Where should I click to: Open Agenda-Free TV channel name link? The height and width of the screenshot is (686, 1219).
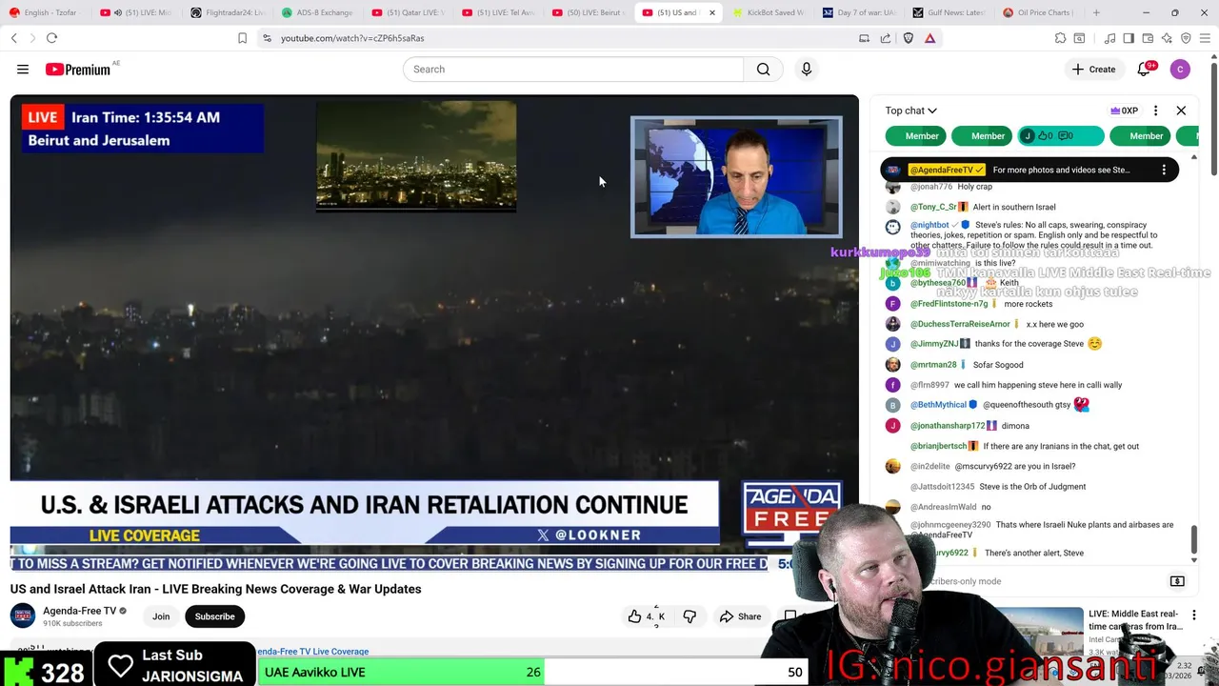pos(79,611)
